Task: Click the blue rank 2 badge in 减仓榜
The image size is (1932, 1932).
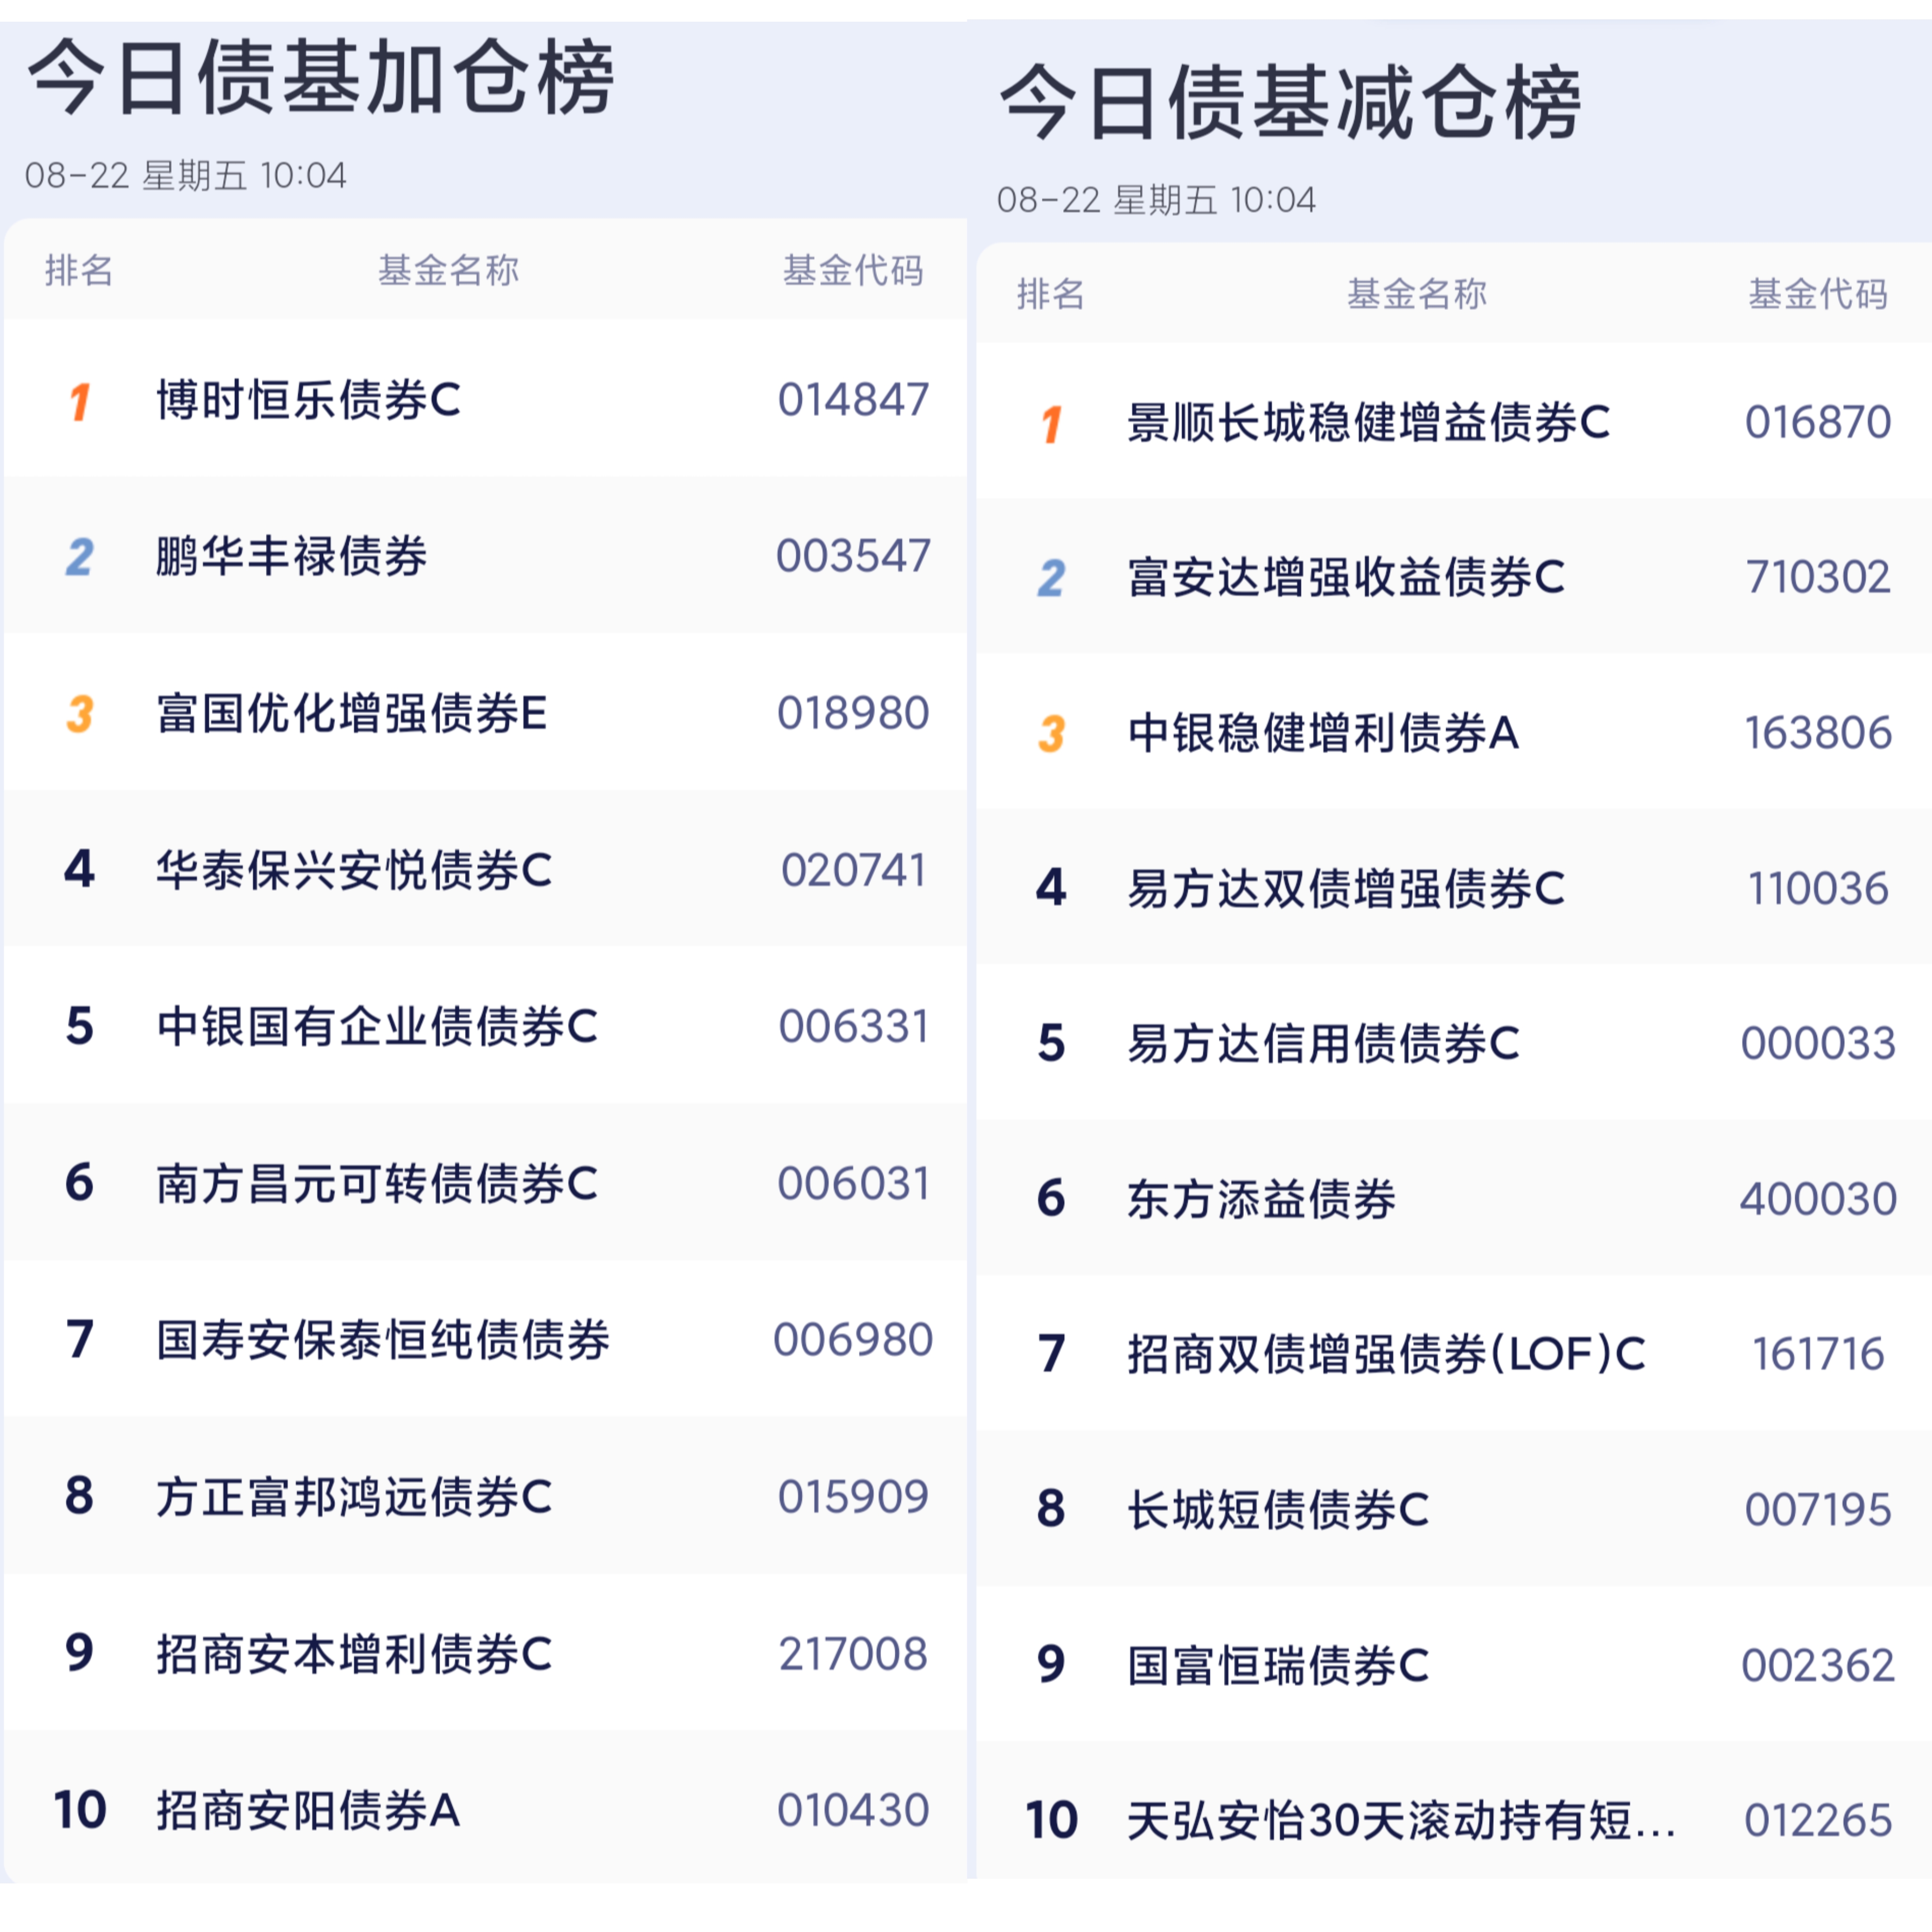Action: click(1051, 578)
